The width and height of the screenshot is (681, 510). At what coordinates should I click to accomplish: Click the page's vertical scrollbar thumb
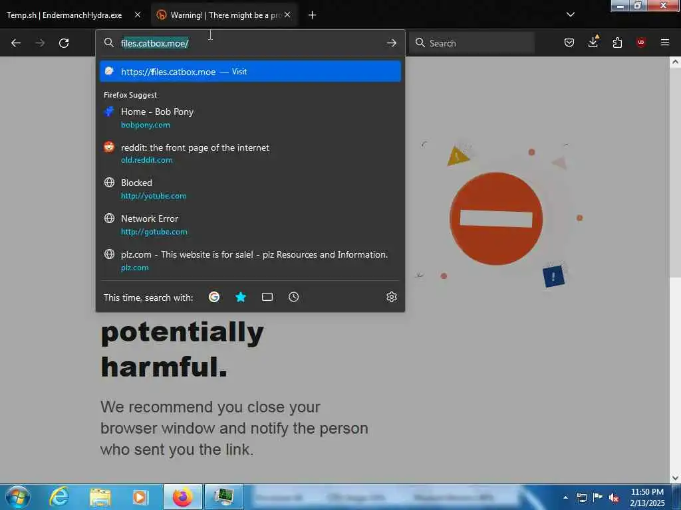coord(675,173)
